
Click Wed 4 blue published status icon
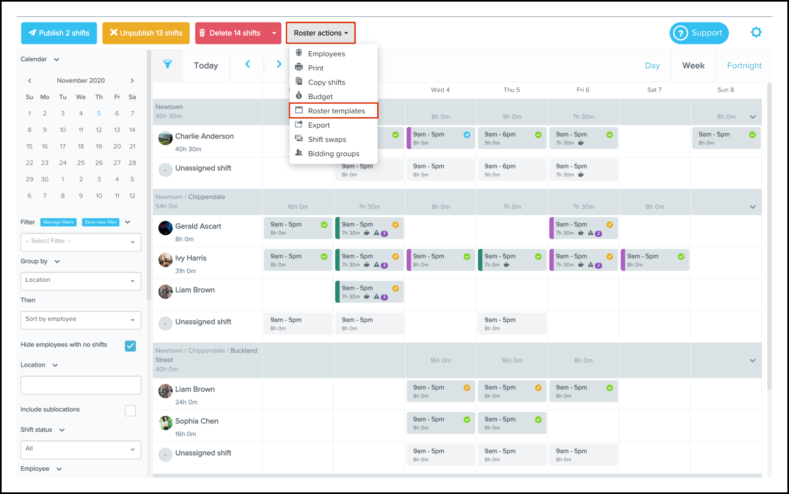coord(467,134)
